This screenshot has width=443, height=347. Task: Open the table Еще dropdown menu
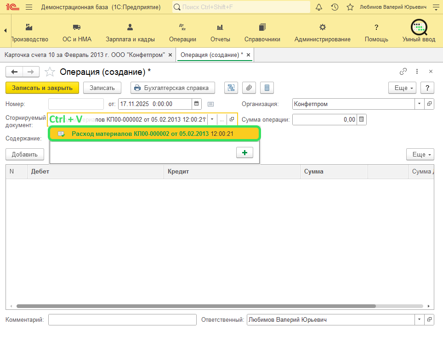(420, 154)
